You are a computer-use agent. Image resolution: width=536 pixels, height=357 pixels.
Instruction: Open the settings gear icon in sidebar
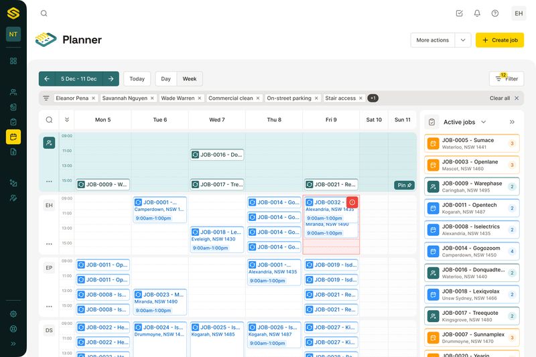point(13,314)
